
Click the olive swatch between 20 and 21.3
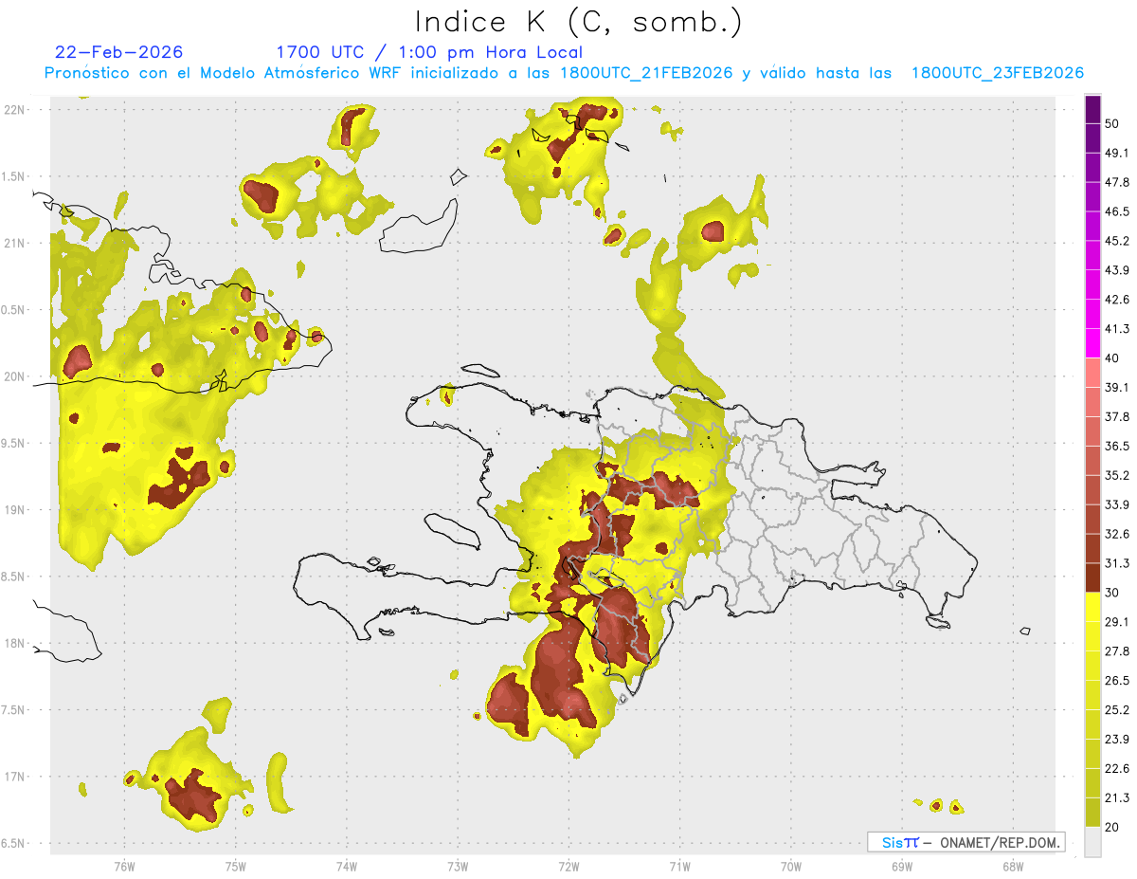click(x=1093, y=813)
